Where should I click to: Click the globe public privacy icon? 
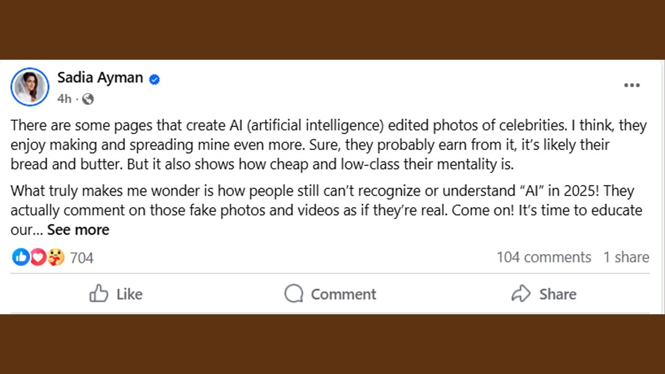click(88, 99)
